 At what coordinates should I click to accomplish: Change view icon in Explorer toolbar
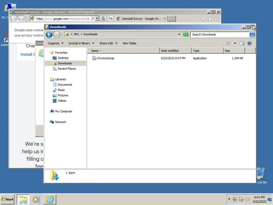pyautogui.click(x=228, y=43)
